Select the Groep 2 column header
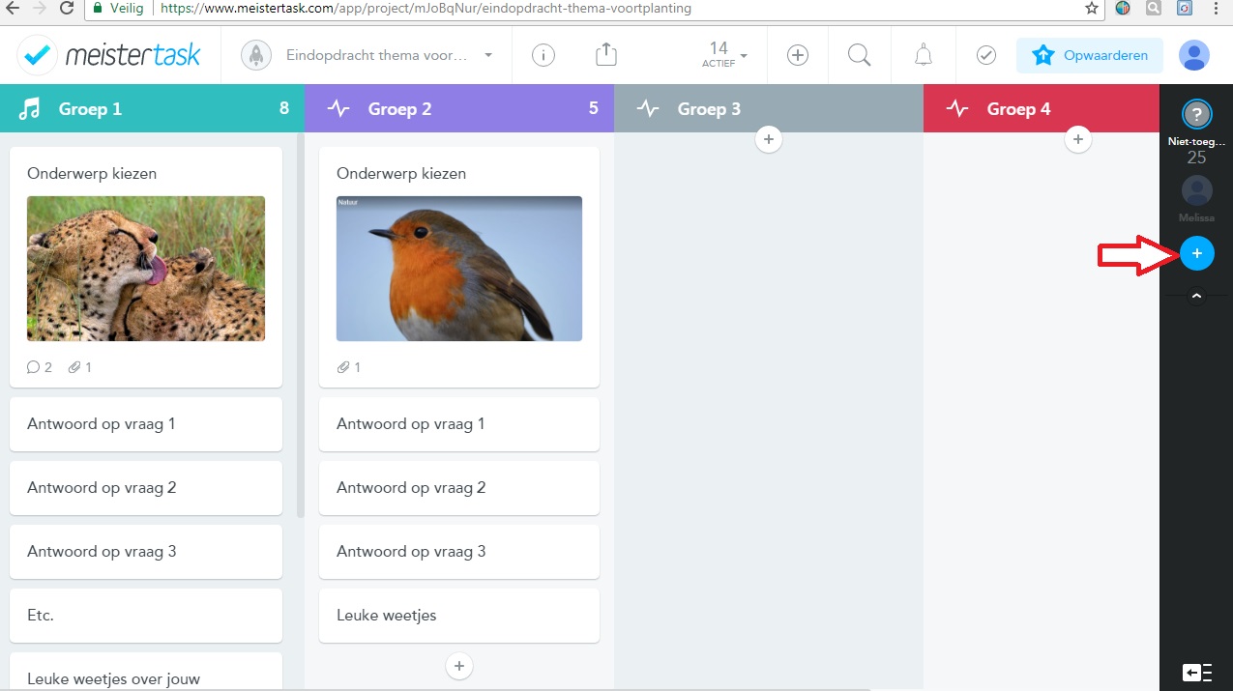The image size is (1233, 691). [x=459, y=108]
